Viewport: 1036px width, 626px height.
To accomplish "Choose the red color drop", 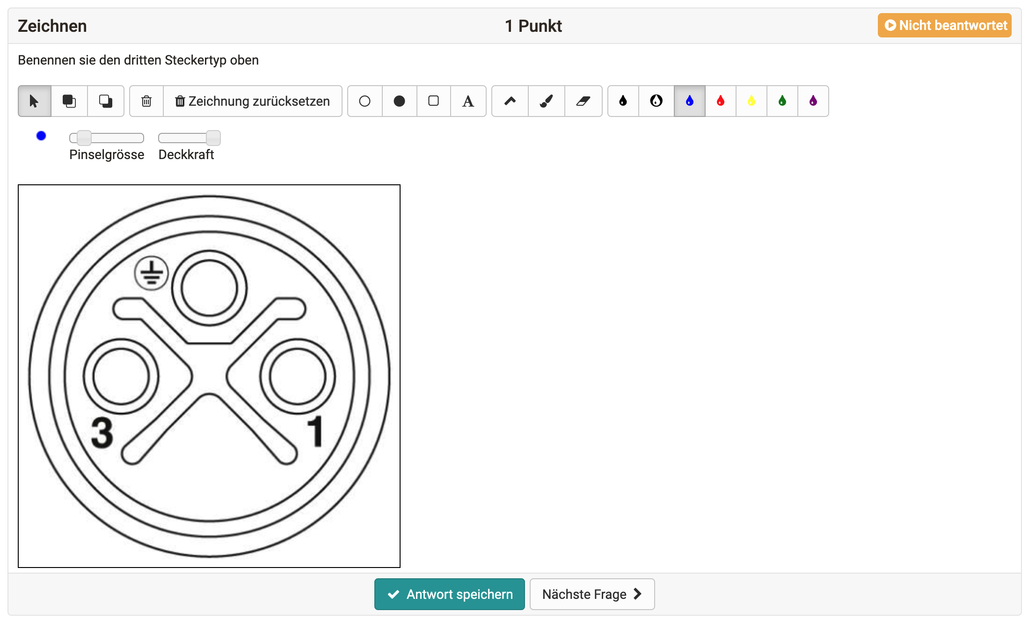I will 721,101.
